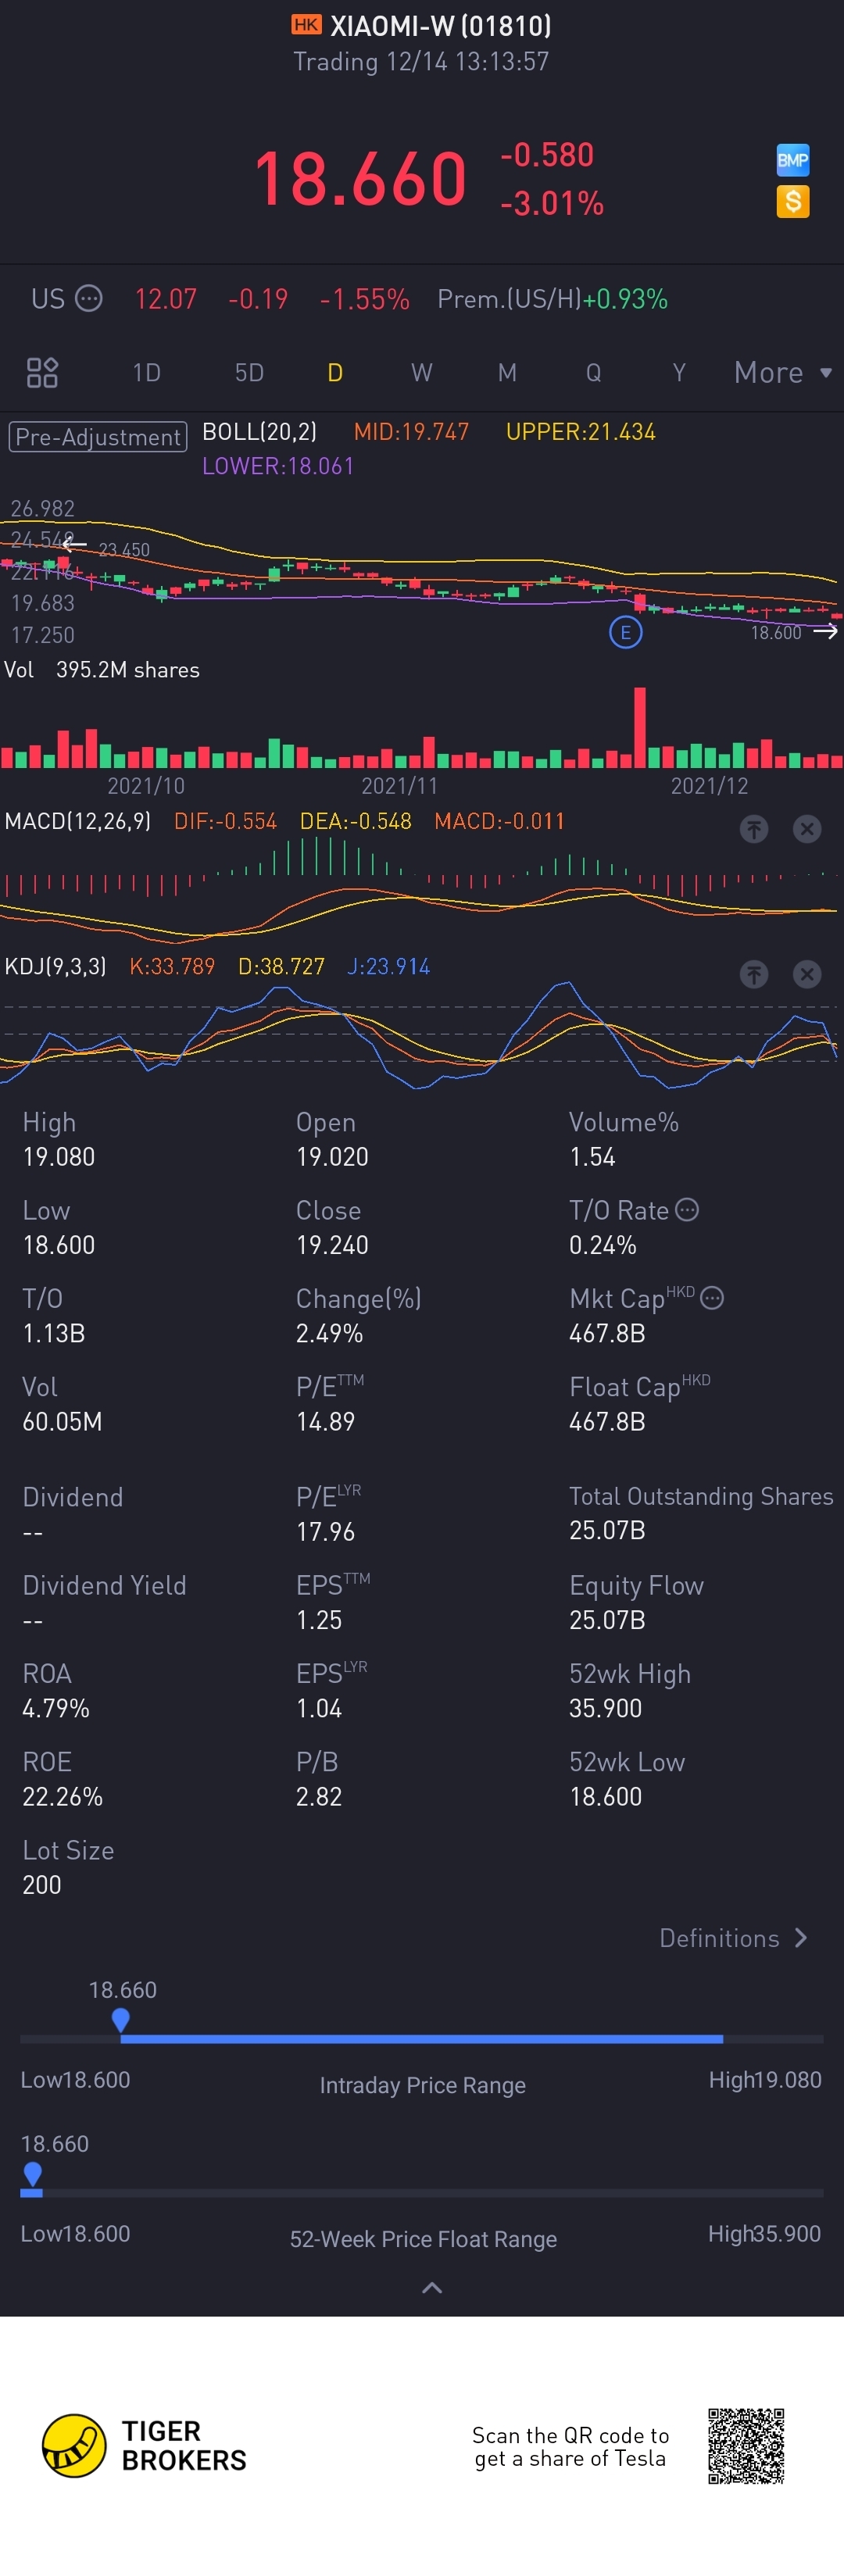Tap the UPPER:21.434 Bollinger value
Image resolution: width=844 pixels, height=2576 pixels.
(580, 432)
